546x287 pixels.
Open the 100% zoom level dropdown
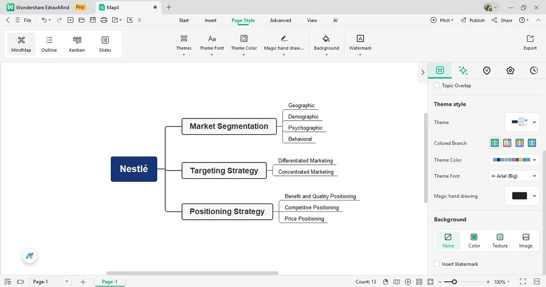click(502, 282)
